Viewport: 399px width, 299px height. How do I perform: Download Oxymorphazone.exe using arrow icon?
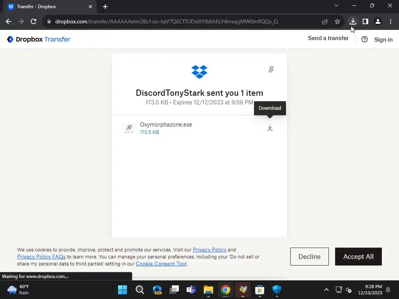pyautogui.click(x=270, y=128)
